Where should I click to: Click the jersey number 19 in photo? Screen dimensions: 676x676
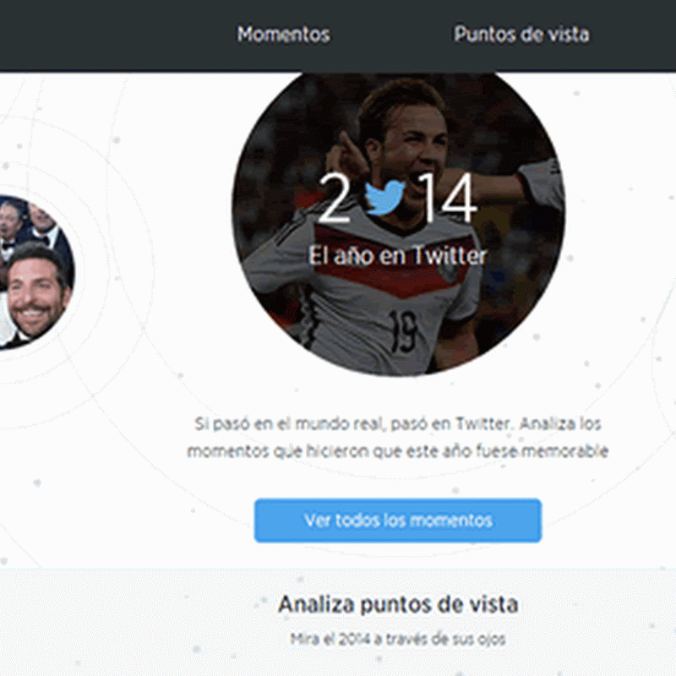(x=403, y=330)
